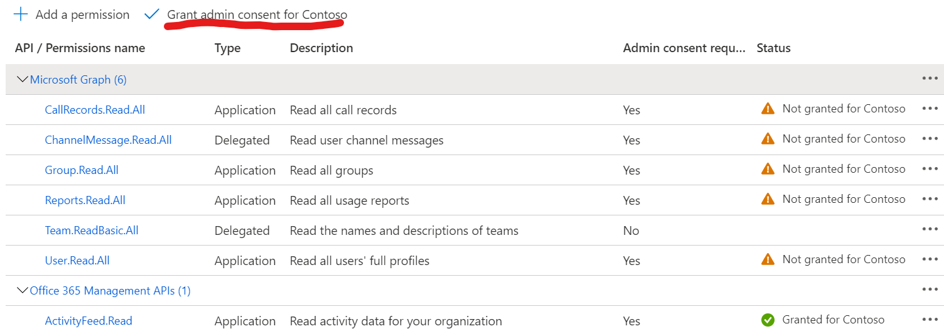
Task: Click Add a permission
Action: [x=82, y=14]
